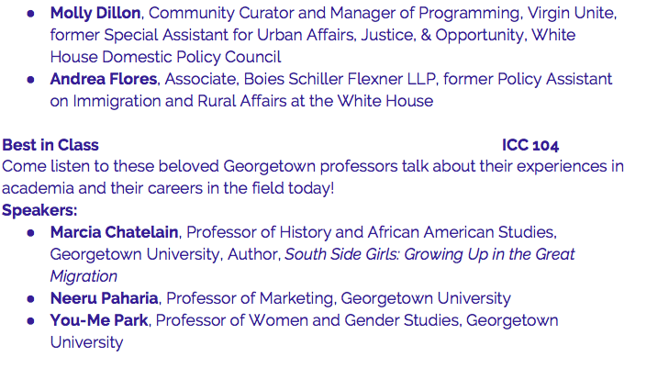Screen dimensions: 669x379
Task: Click the ICC 104 room label
Action: pos(530,145)
